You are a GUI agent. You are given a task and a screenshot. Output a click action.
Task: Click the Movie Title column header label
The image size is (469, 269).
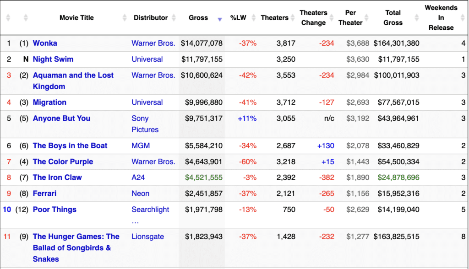(x=76, y=18)
